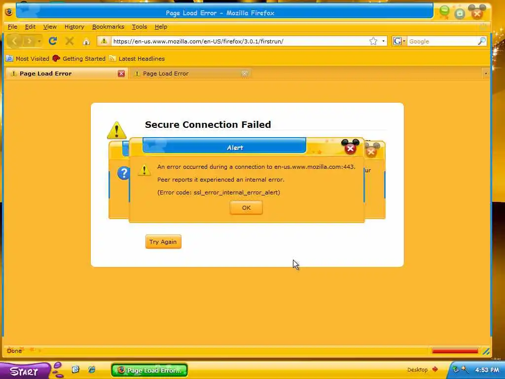Click the status bar resize grip

(486, 351)
